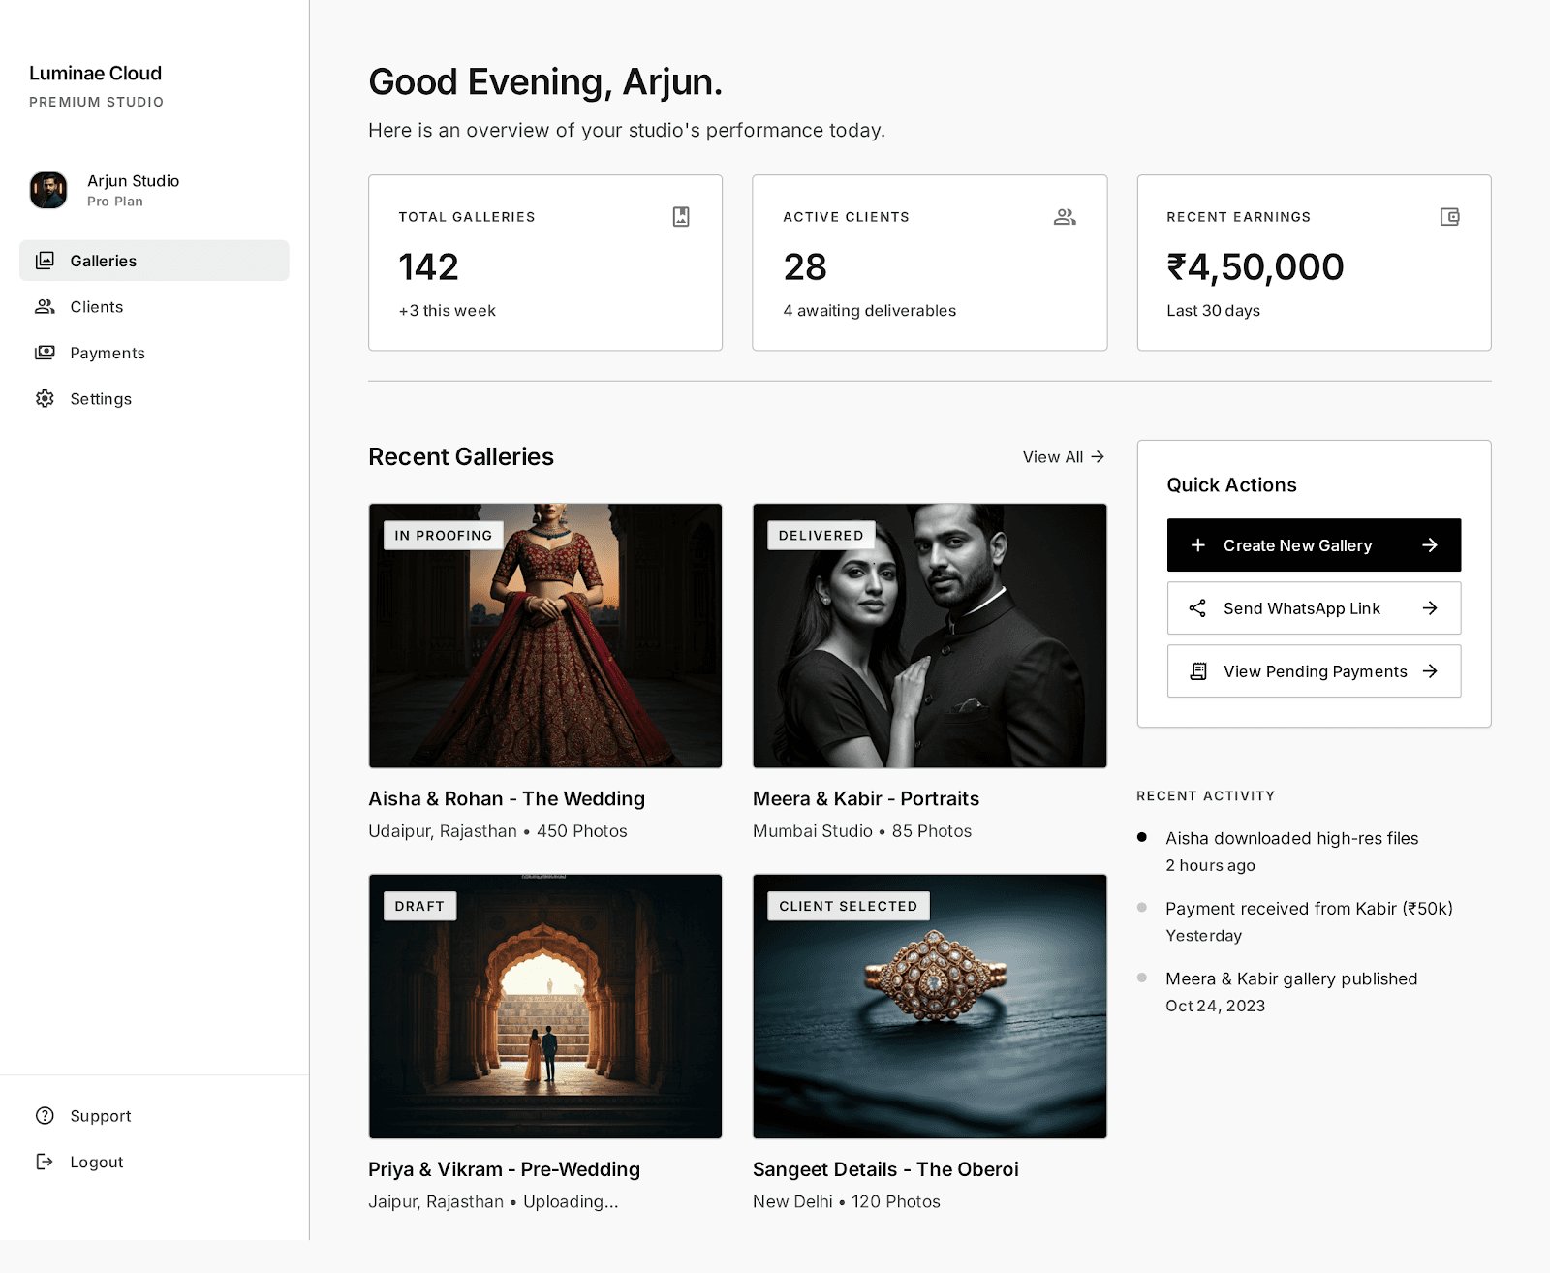The height and width of the screenshot is (1273, 1550).
Task: Click the arrow on Send WhatsApp Link
Action: click(1430, 608)
